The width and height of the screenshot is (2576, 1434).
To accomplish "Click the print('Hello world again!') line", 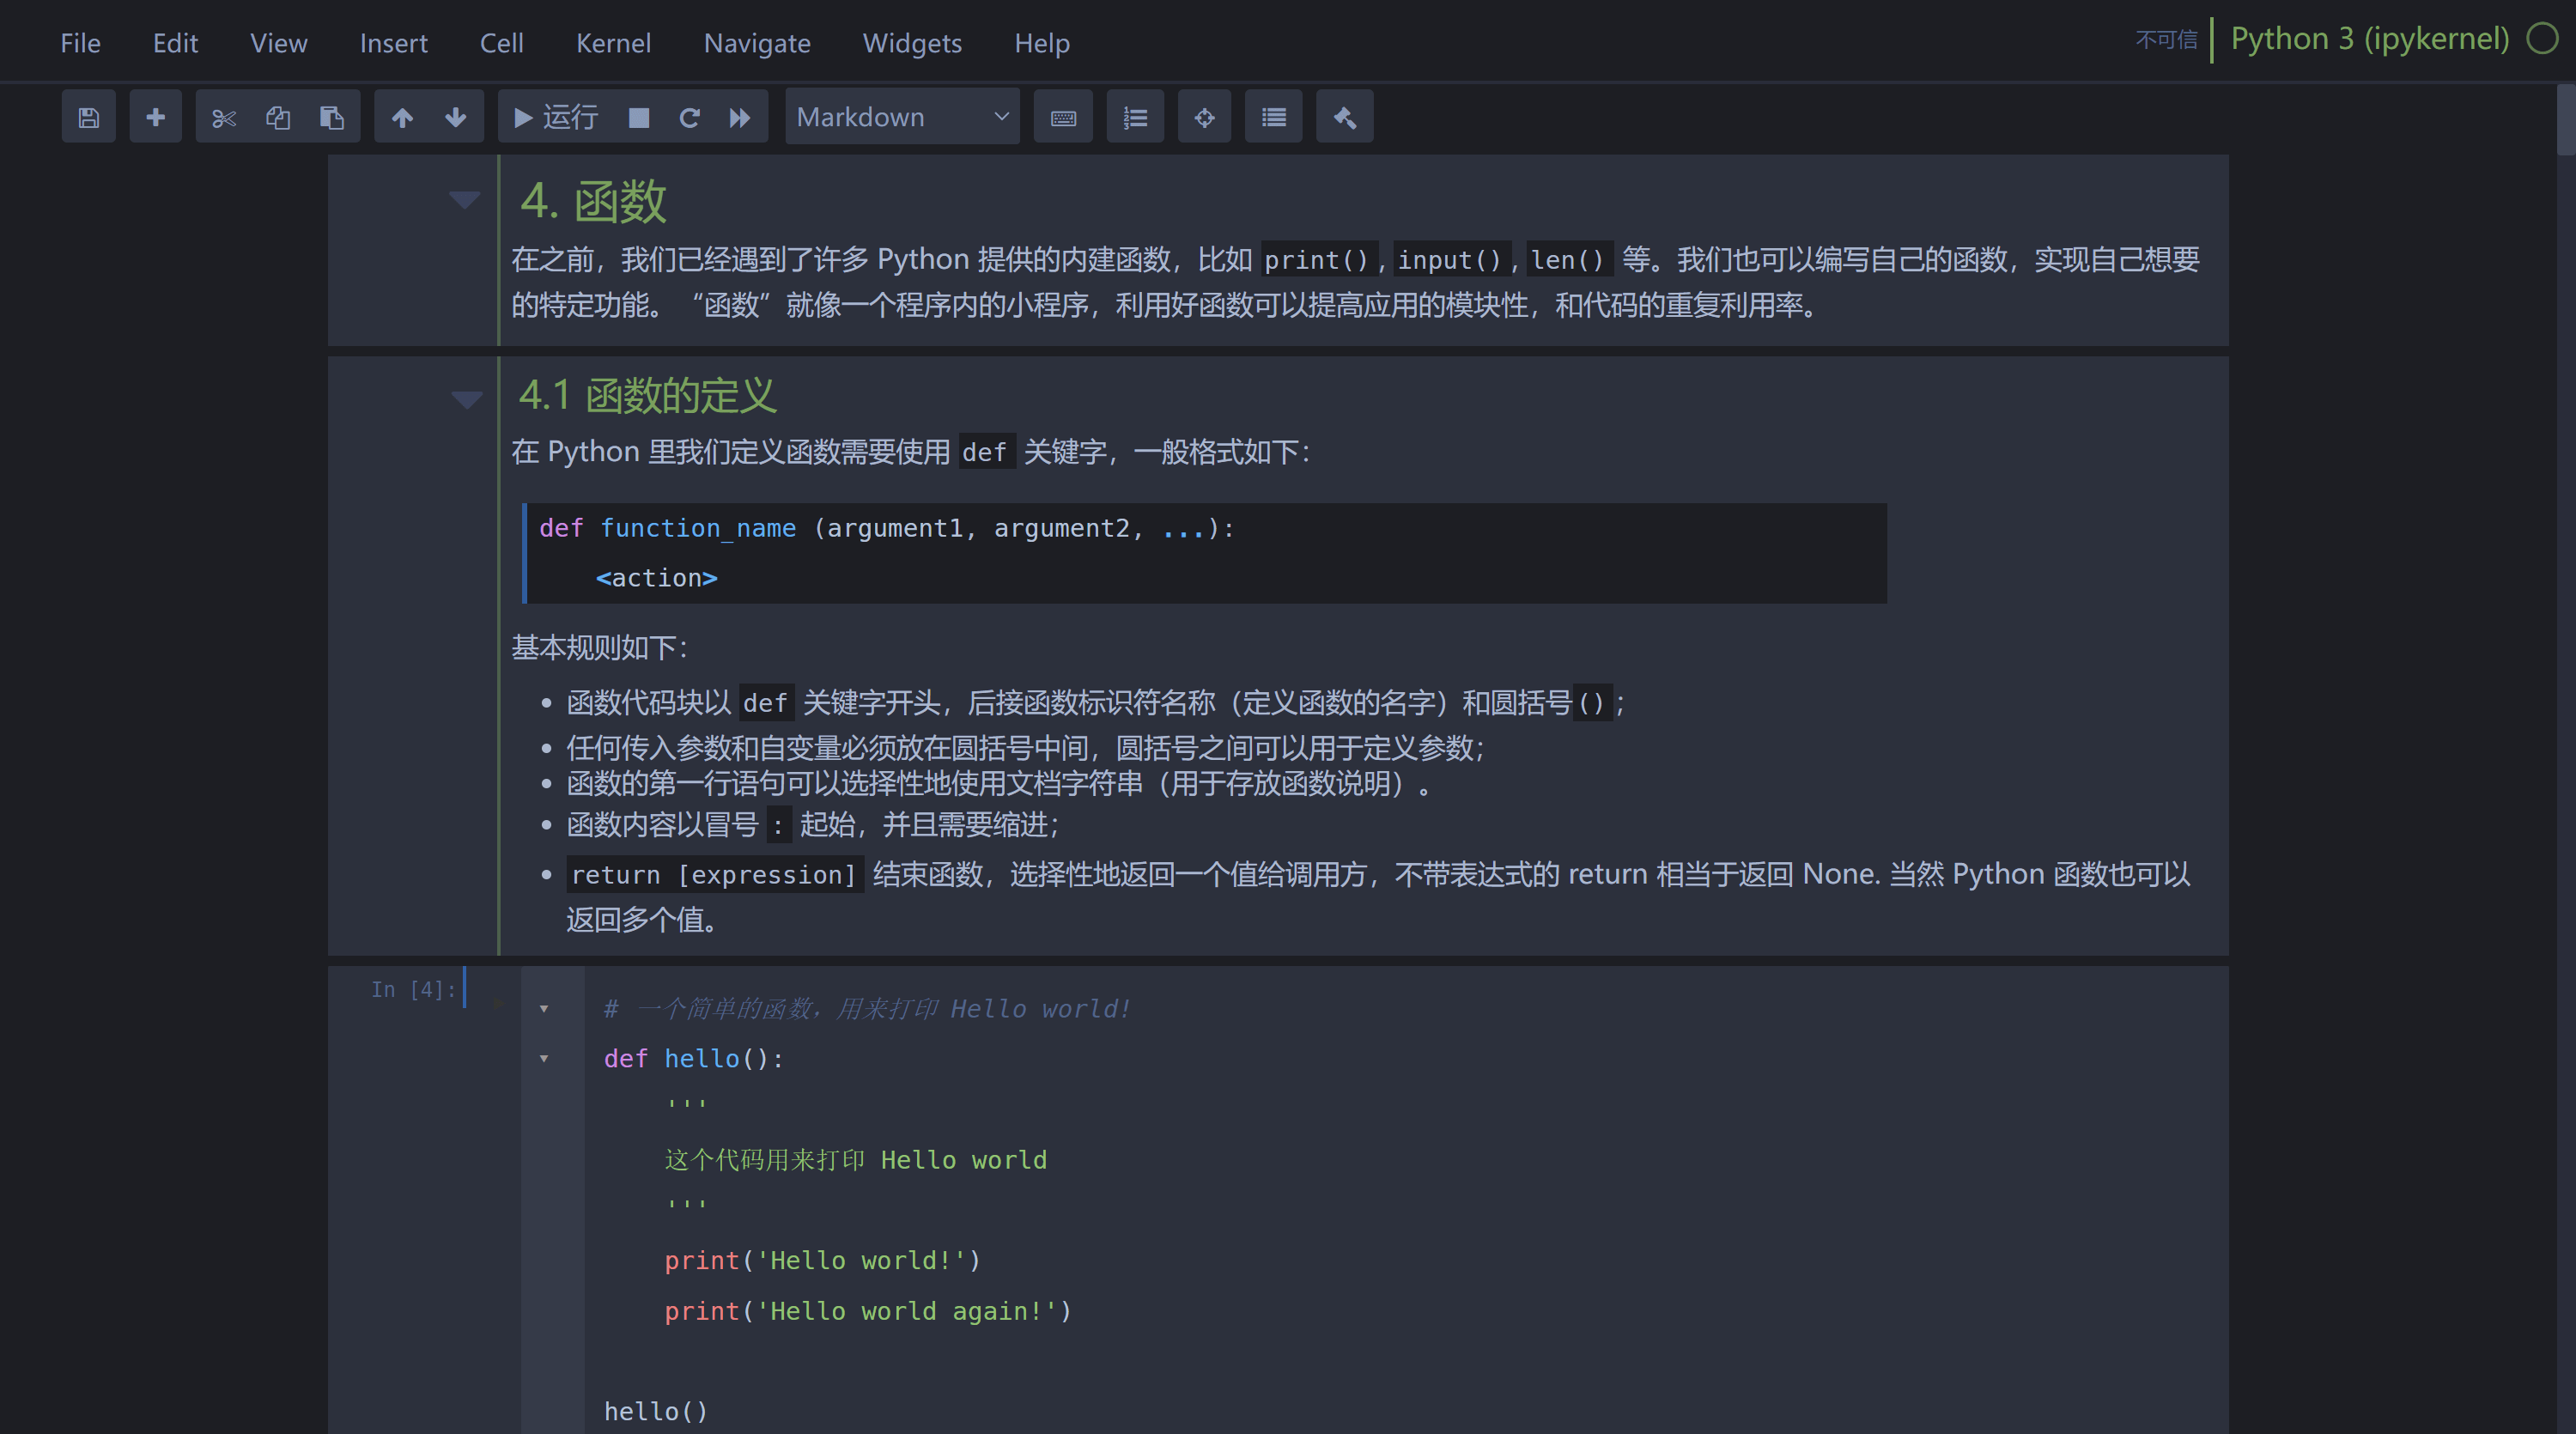I will tap(868, 1311).
